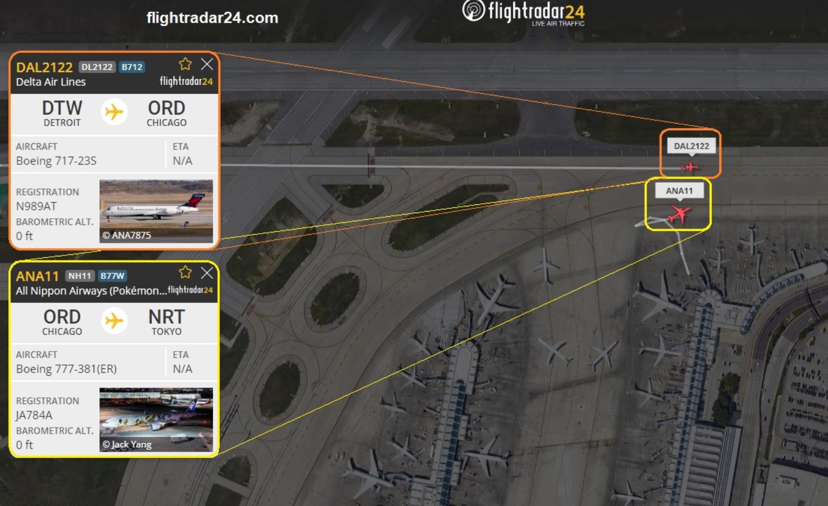The image size is (828, 506).
Task: Click the N989AT registration number
Action: [x=36, y=206]
